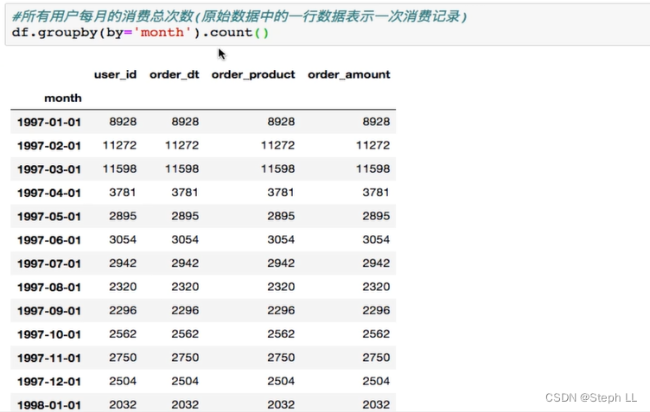This screenshot has height=412, width=650.
Task: Click the 1998-01-01 row label
Action: point(49,405)
